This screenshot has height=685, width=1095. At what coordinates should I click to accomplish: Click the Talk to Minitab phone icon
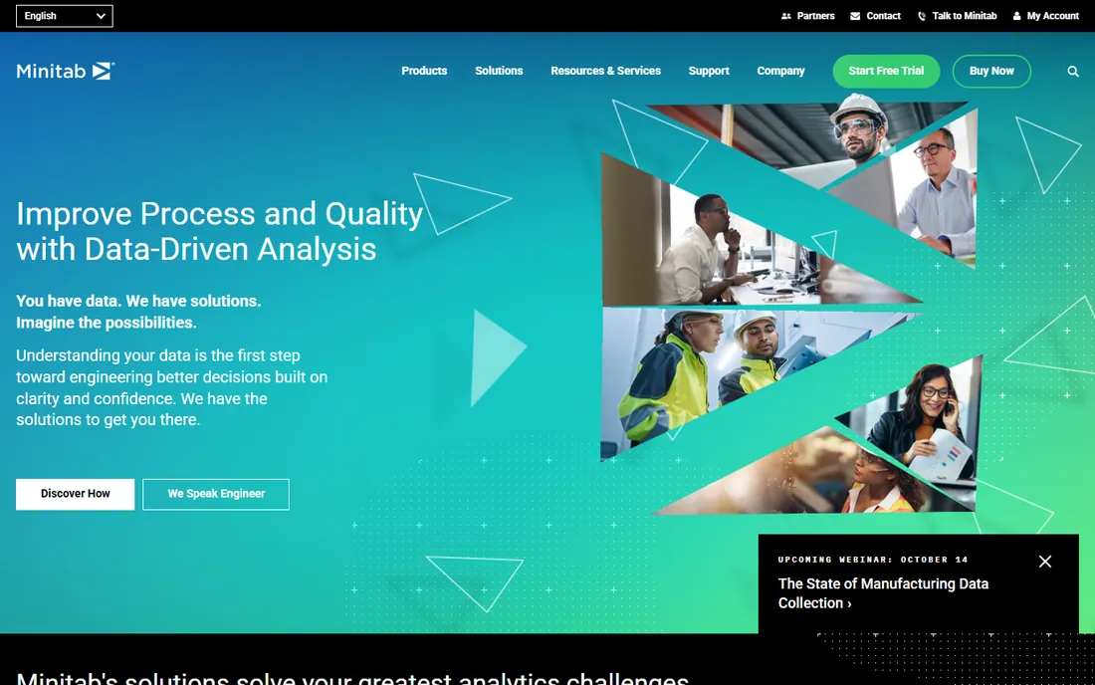pos(922,16)
